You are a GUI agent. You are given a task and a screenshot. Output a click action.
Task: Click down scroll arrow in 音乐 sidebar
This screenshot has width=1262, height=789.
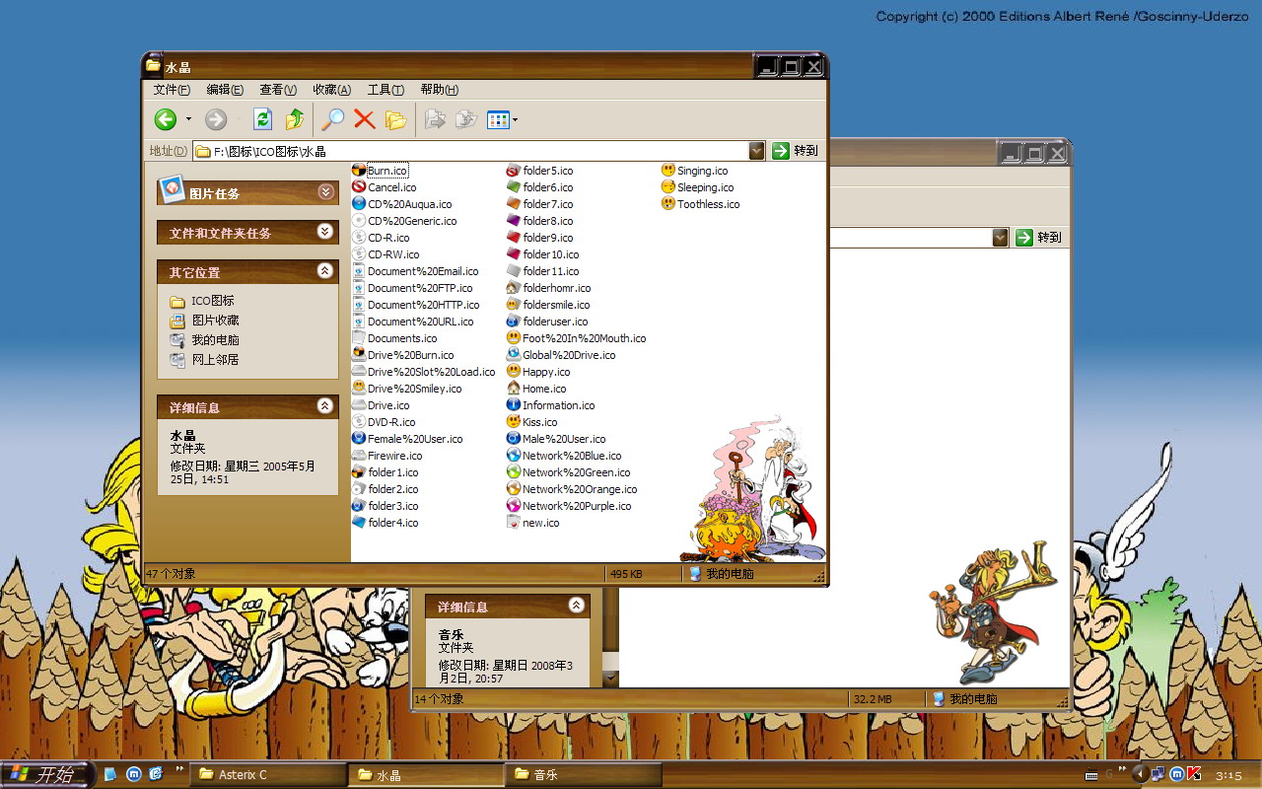click(610, 679)
